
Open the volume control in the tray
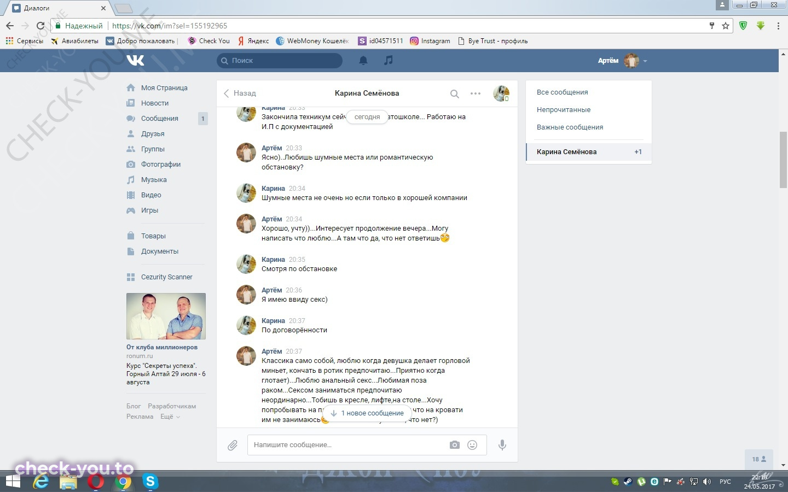tap(707, 482)
